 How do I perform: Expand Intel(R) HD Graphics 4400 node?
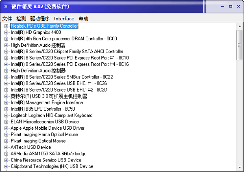pyautogui.click(x=6, y=33)
